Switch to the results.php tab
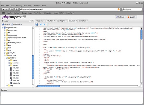Viewport: 144px width, 105px height. coord(61,21)
